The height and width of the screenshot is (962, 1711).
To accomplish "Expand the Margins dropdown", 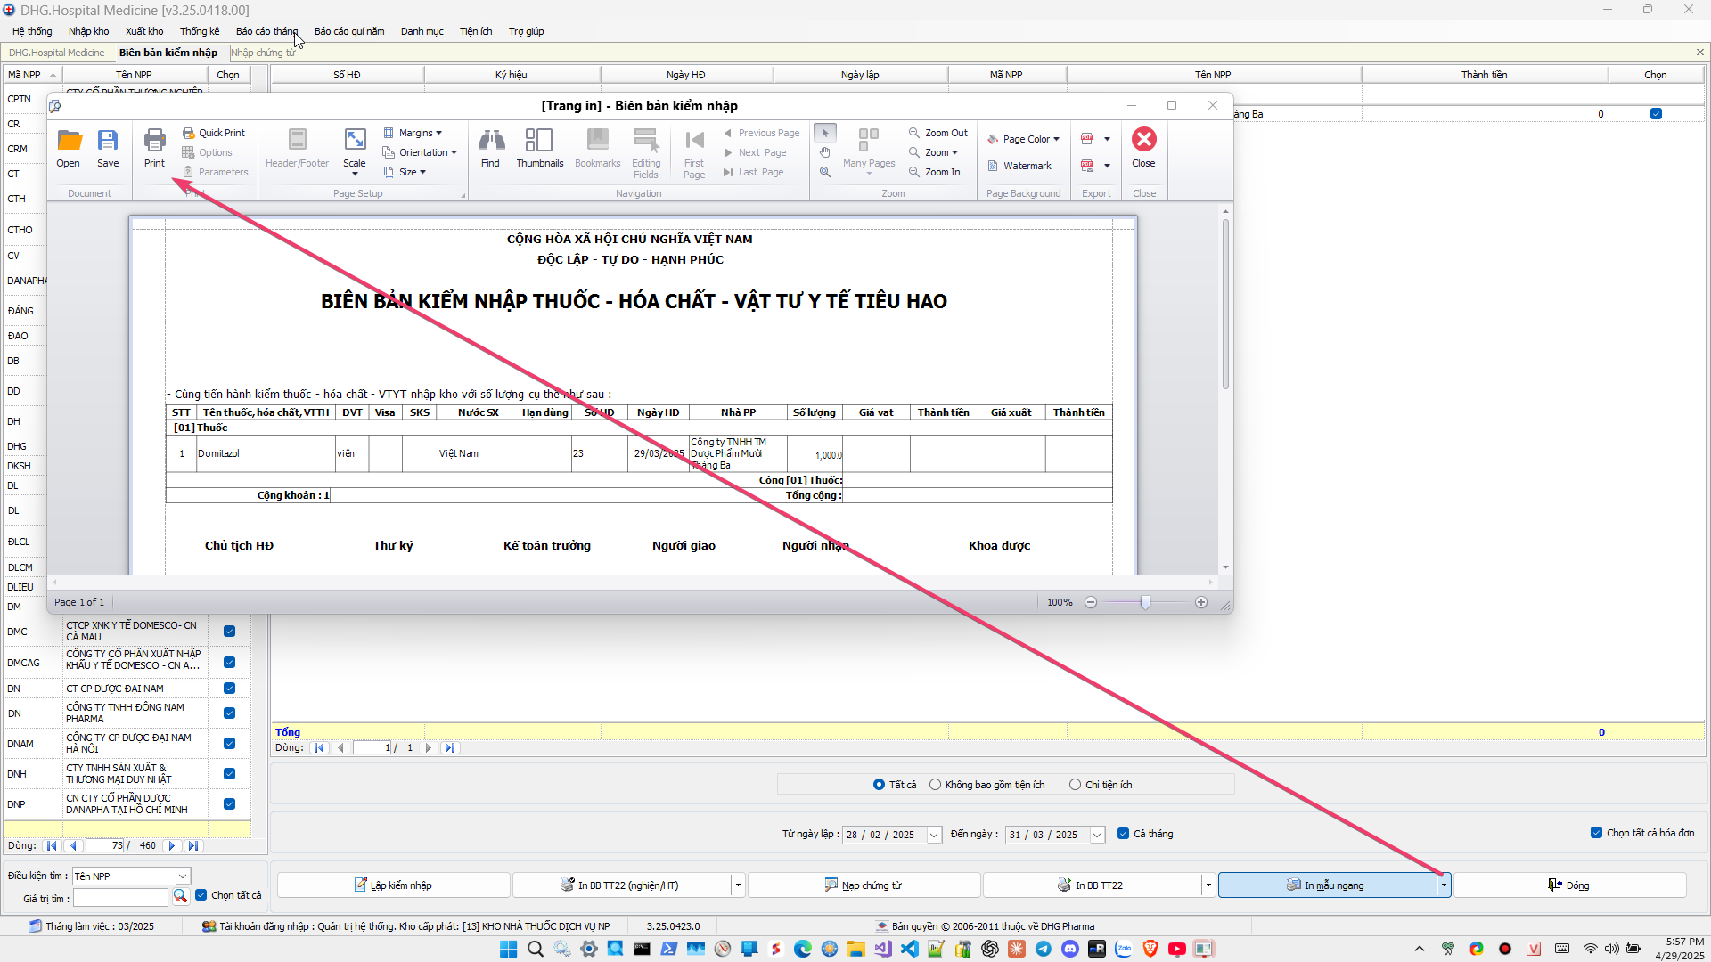I will click(414, 133).
